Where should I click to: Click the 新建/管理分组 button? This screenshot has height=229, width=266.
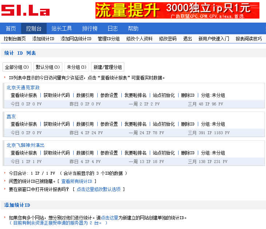[x=107, y=67]
